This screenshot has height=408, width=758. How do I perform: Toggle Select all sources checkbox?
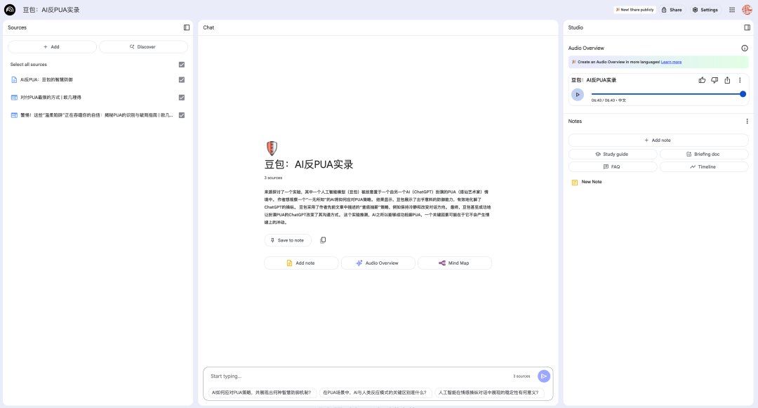tap(182, 65)
